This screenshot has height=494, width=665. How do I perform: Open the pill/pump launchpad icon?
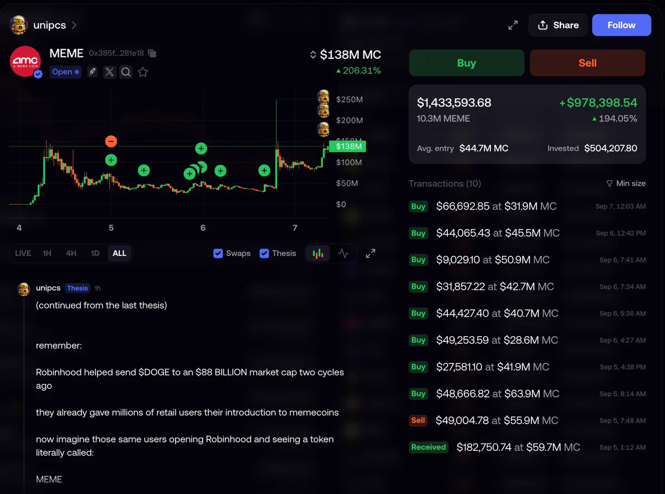click(93, 72)
